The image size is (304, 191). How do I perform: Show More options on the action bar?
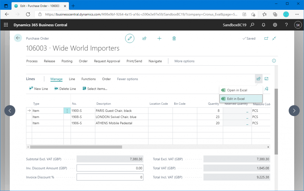click(184, 61)
